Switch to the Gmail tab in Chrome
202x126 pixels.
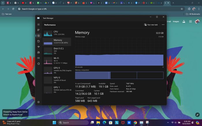pyautogui.click(x=115, y=3)
